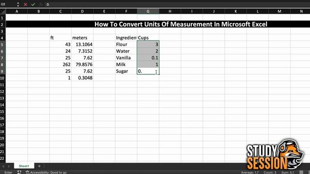Click the Milk cups value 1

coord(148,64)
